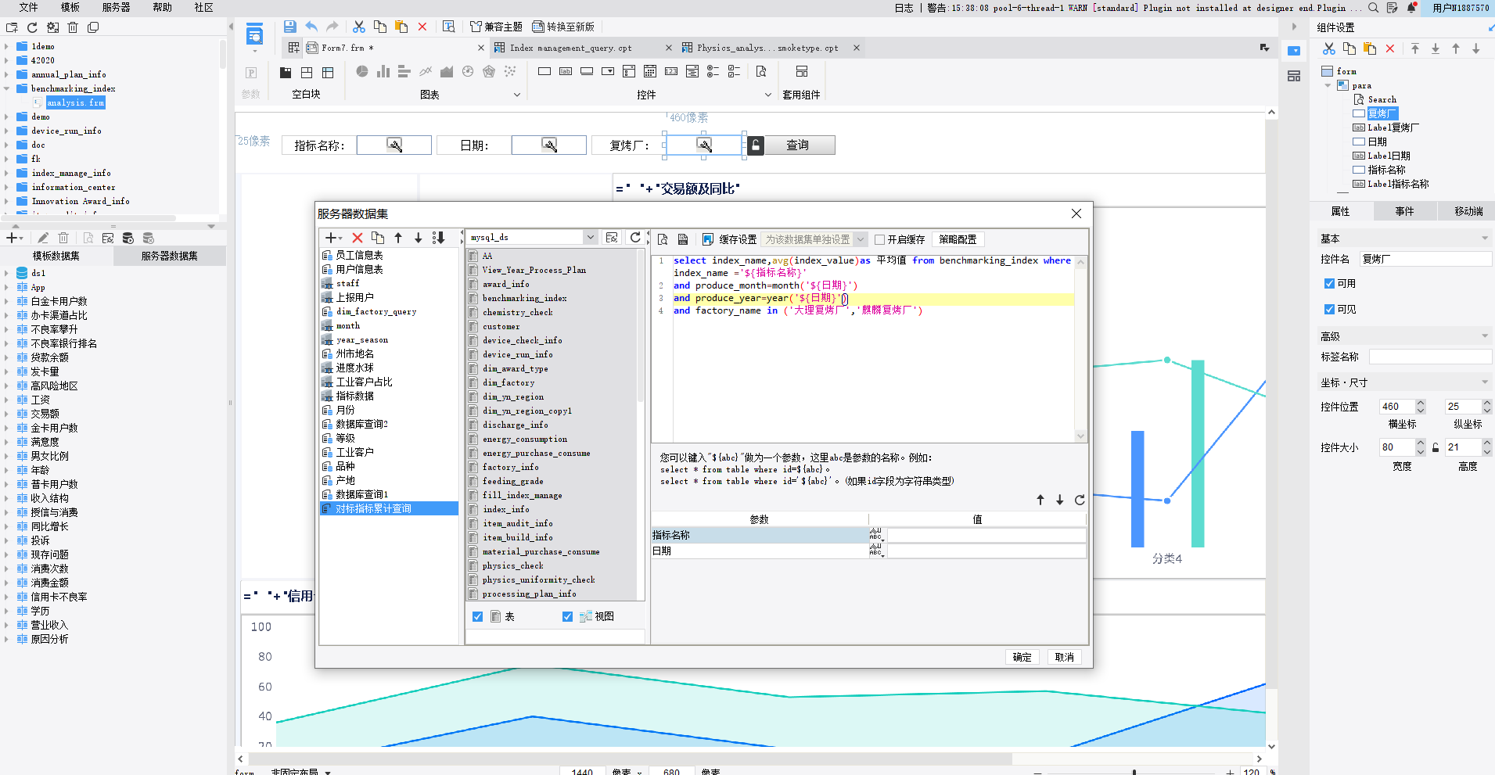The image size is (1495, 775).
Task: Click refresh tables icon next to mysql_ds
Action: pos(635,237)
